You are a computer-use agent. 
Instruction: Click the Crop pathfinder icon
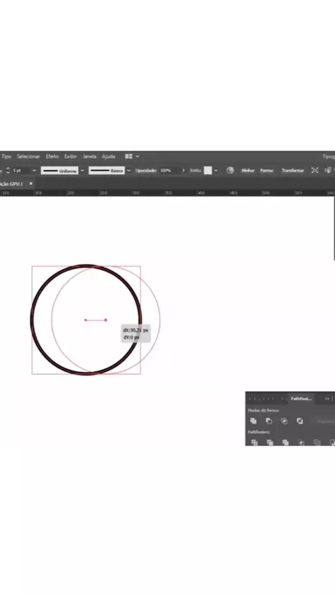coord(301,442)
